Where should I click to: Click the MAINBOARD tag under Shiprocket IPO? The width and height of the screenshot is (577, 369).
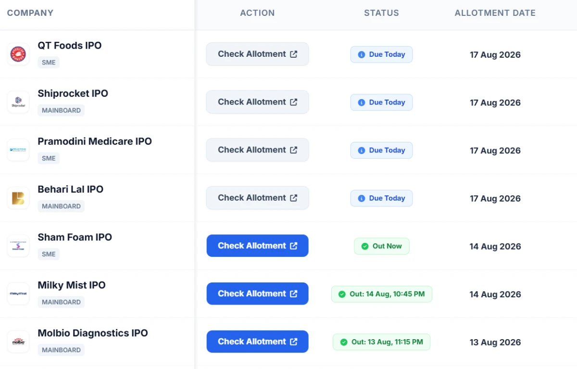(x=61, y=110)
